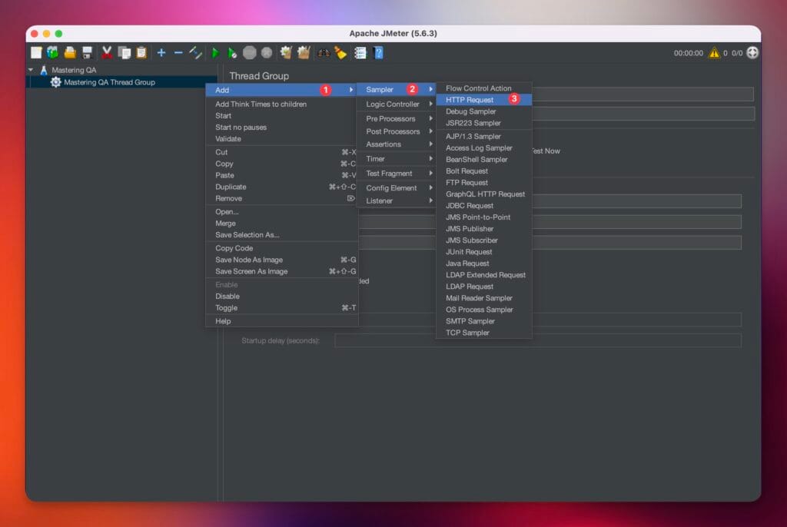
Task: Click the Expand All plus icon
Action: [x=161, y=53]
